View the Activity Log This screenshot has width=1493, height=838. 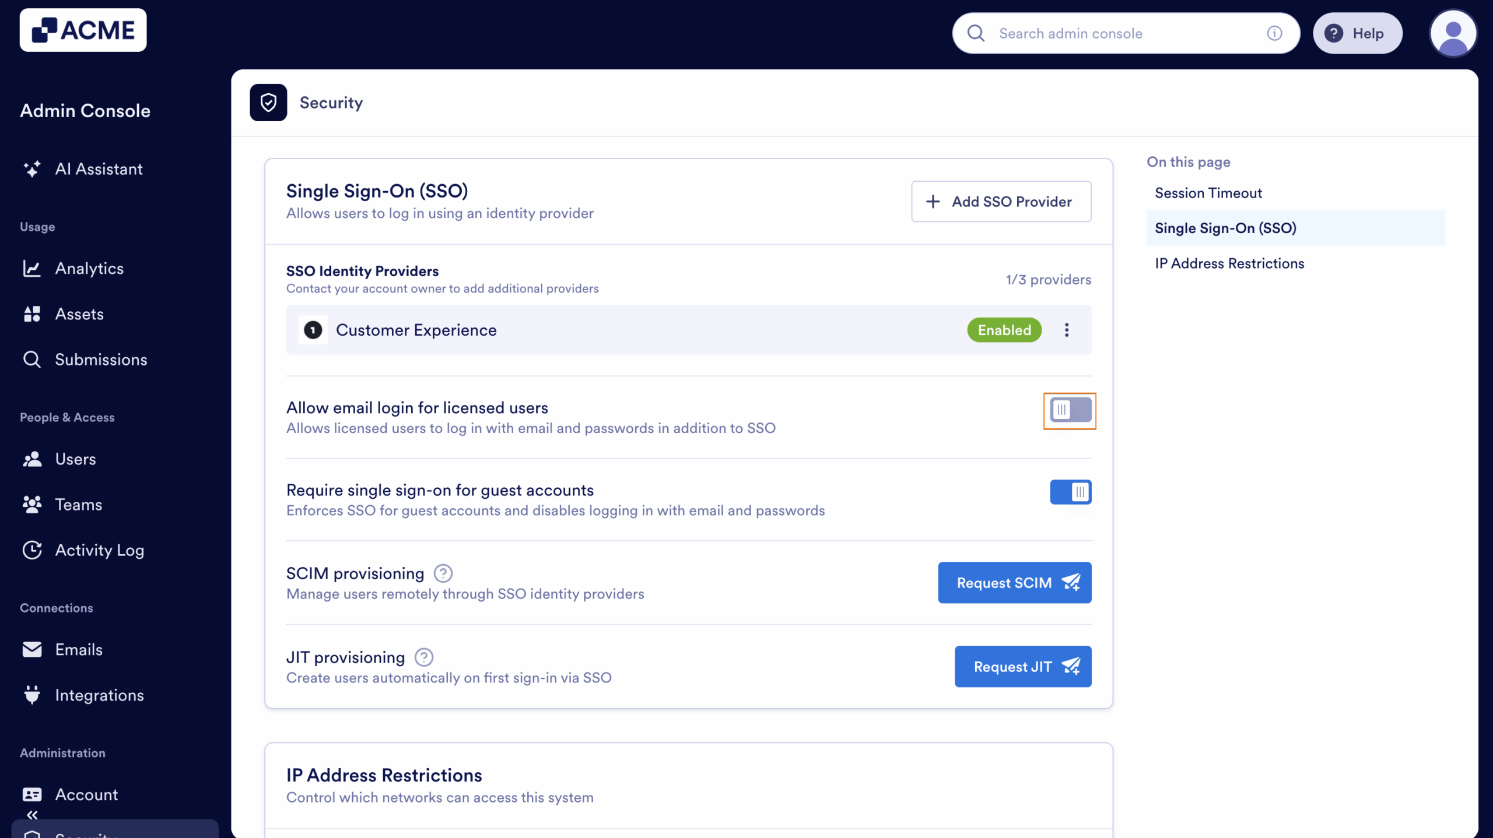tap(99, 550)
